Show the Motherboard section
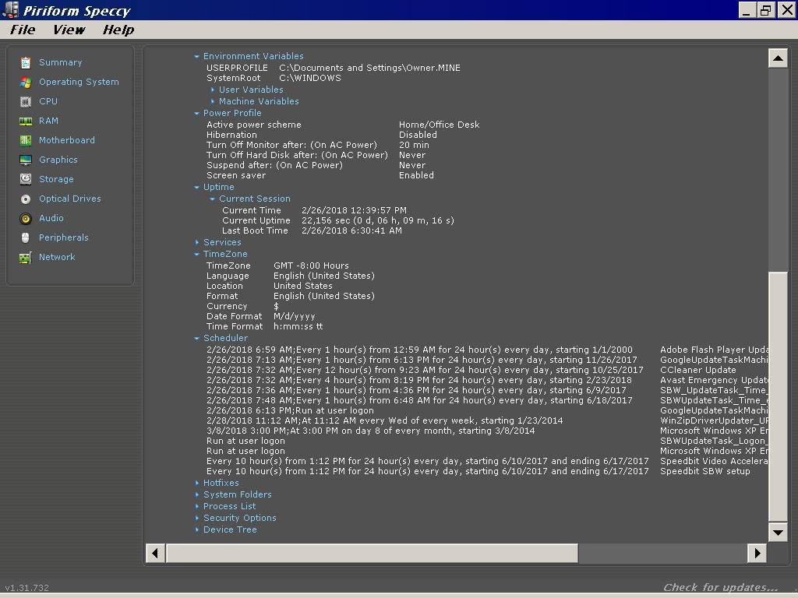Viewport: 798px width, 598px height. 67,140
